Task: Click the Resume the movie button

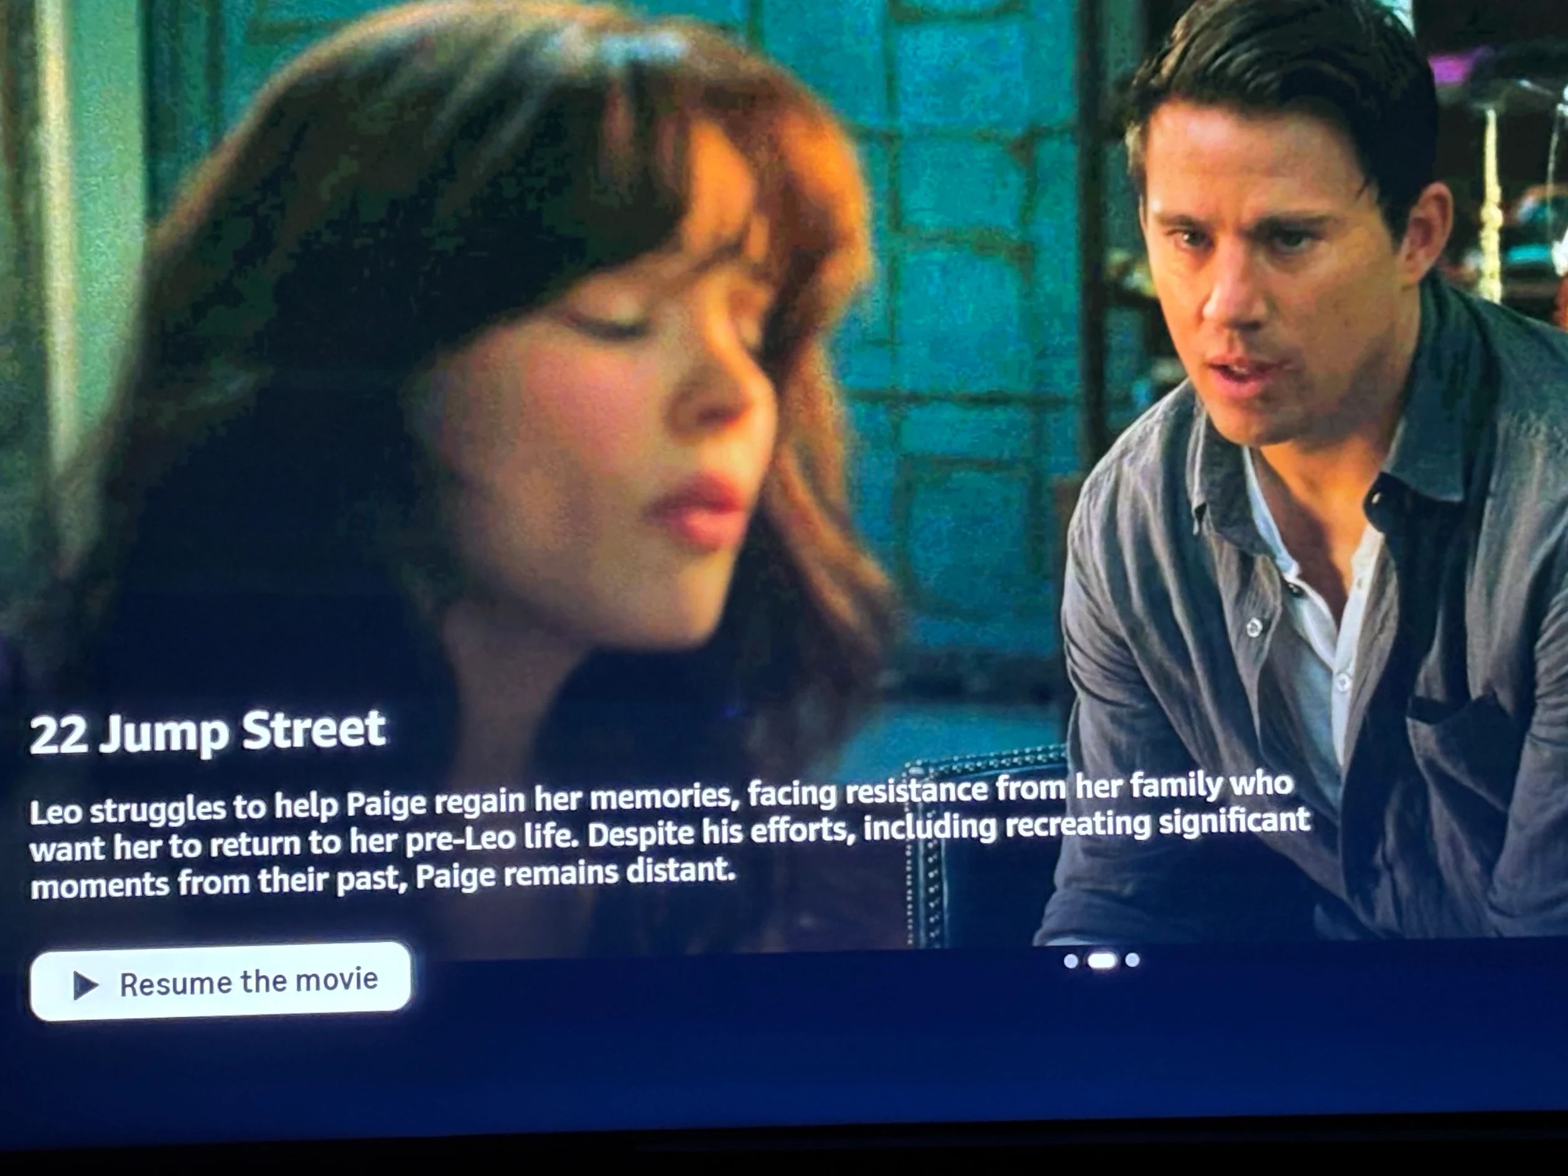Action: click(220, 982)
